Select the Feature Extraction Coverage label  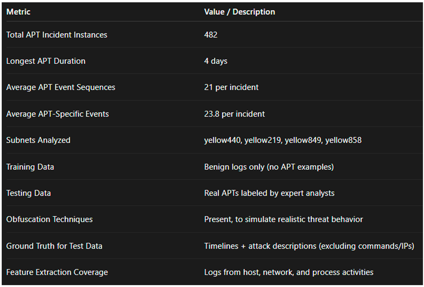point(57,272)
